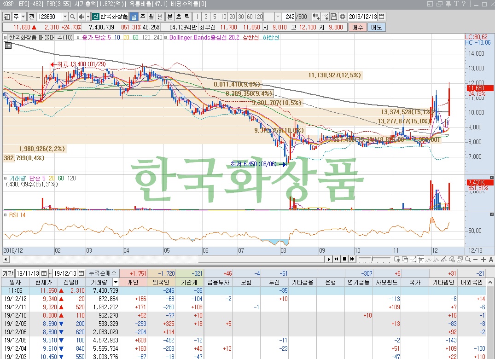Click the 매도 (sell) button

[x=376, y=28]
